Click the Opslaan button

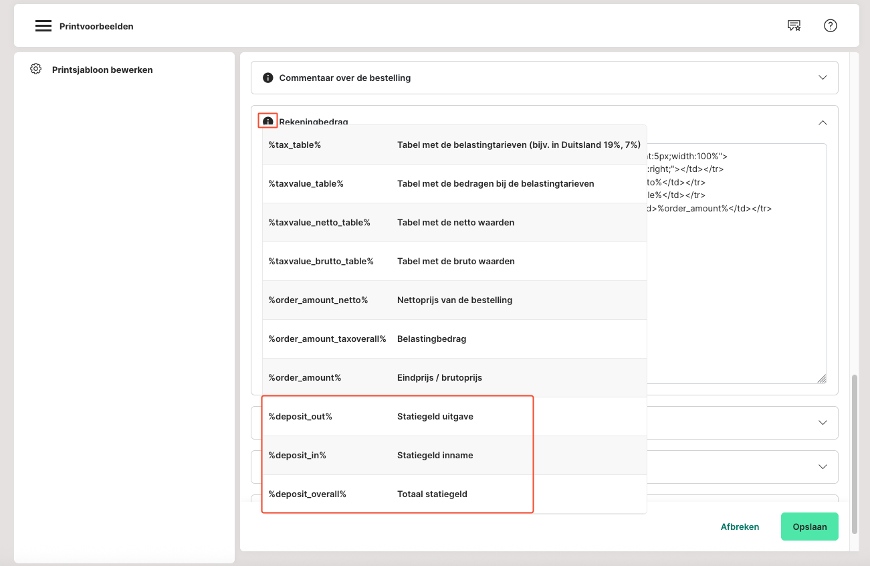click(x=809, y=527)
